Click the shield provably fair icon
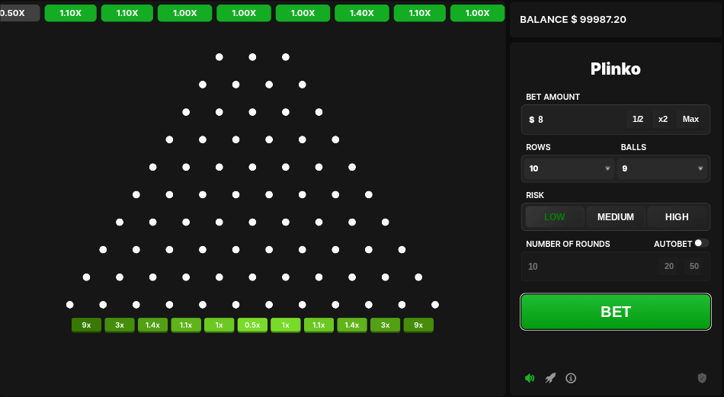Image resolution: width=724 pixels, height=397 pixels. [x=702, y=378]
